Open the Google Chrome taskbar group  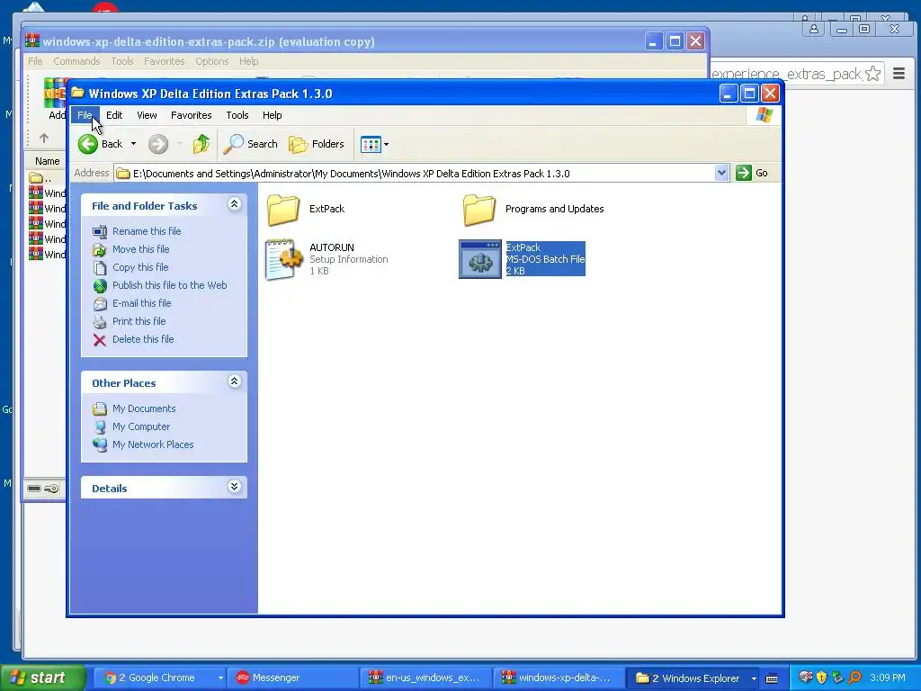(162, 678)
